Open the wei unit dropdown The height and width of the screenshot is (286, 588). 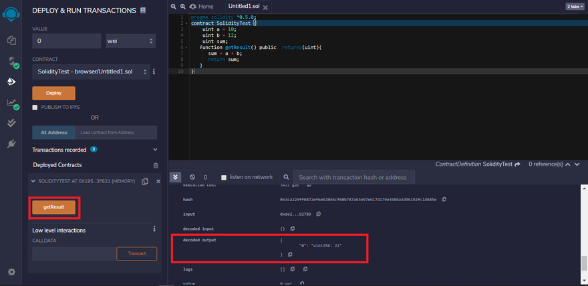point(130,41)
